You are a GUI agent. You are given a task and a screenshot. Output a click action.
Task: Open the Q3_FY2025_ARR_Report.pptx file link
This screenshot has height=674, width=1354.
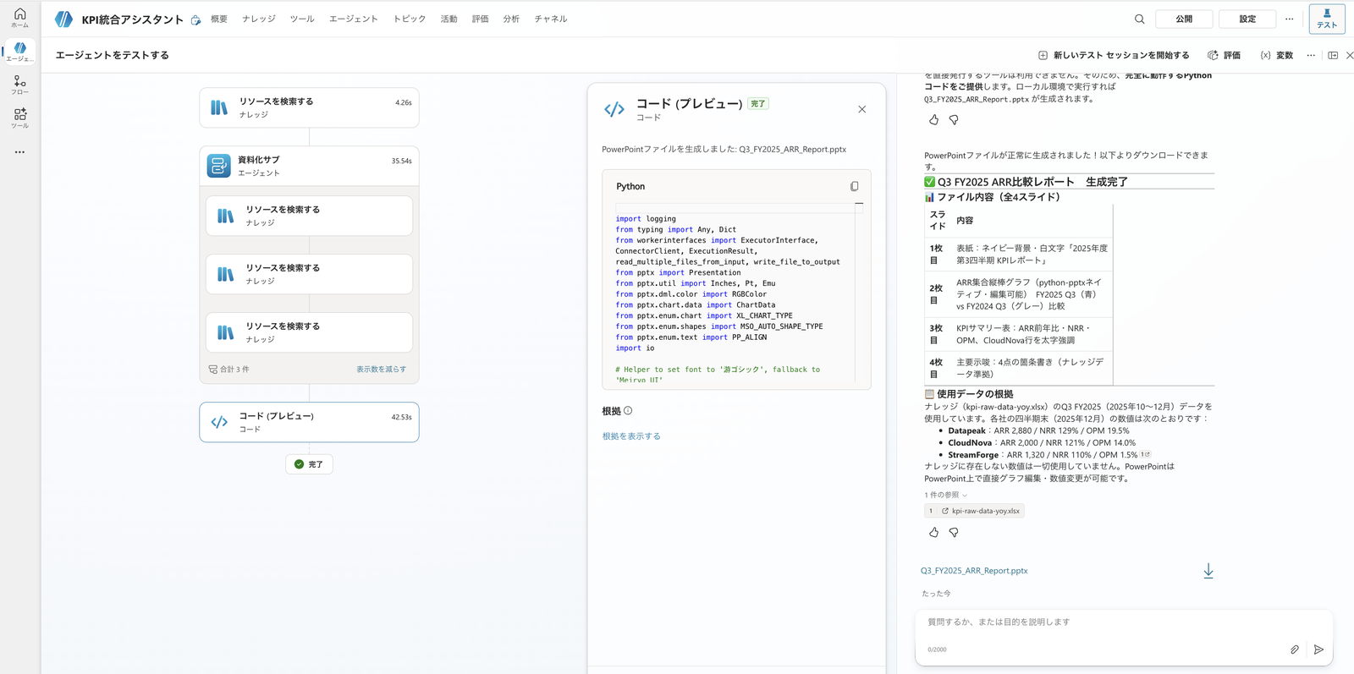[x=974, y=571]
